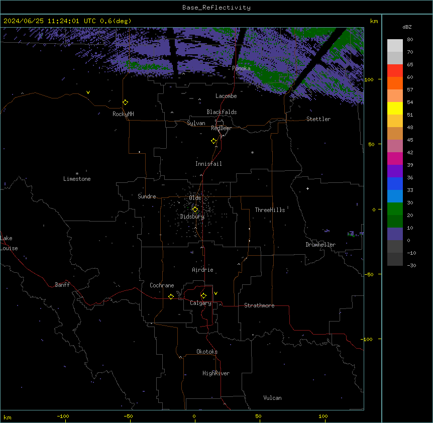Select the Drumheller map label
This screenshot has height=423, width=433.
point(320,245)
